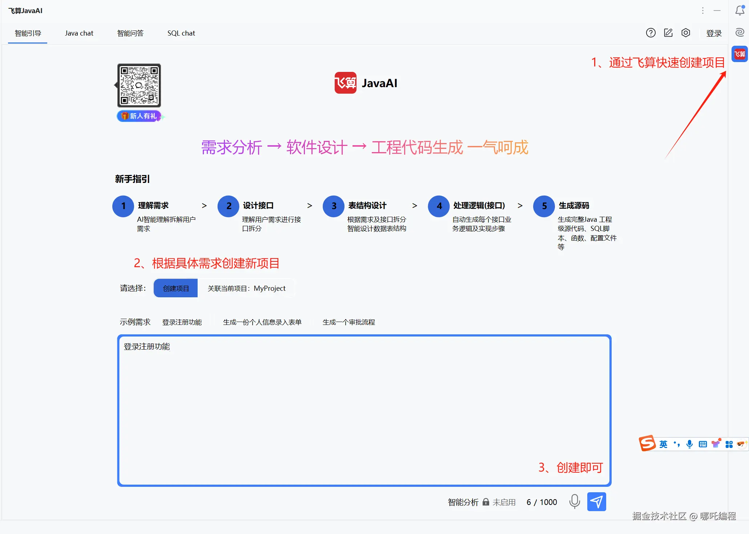Click the spiral icon in right sidebar

740,33
